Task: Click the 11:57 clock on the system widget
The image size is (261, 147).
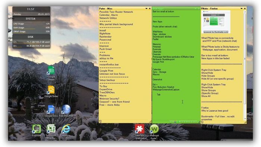Action: [x=31, y=9]
